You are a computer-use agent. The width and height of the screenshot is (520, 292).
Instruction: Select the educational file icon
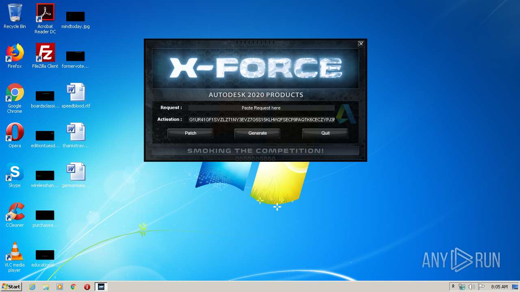tap(45, 258)
